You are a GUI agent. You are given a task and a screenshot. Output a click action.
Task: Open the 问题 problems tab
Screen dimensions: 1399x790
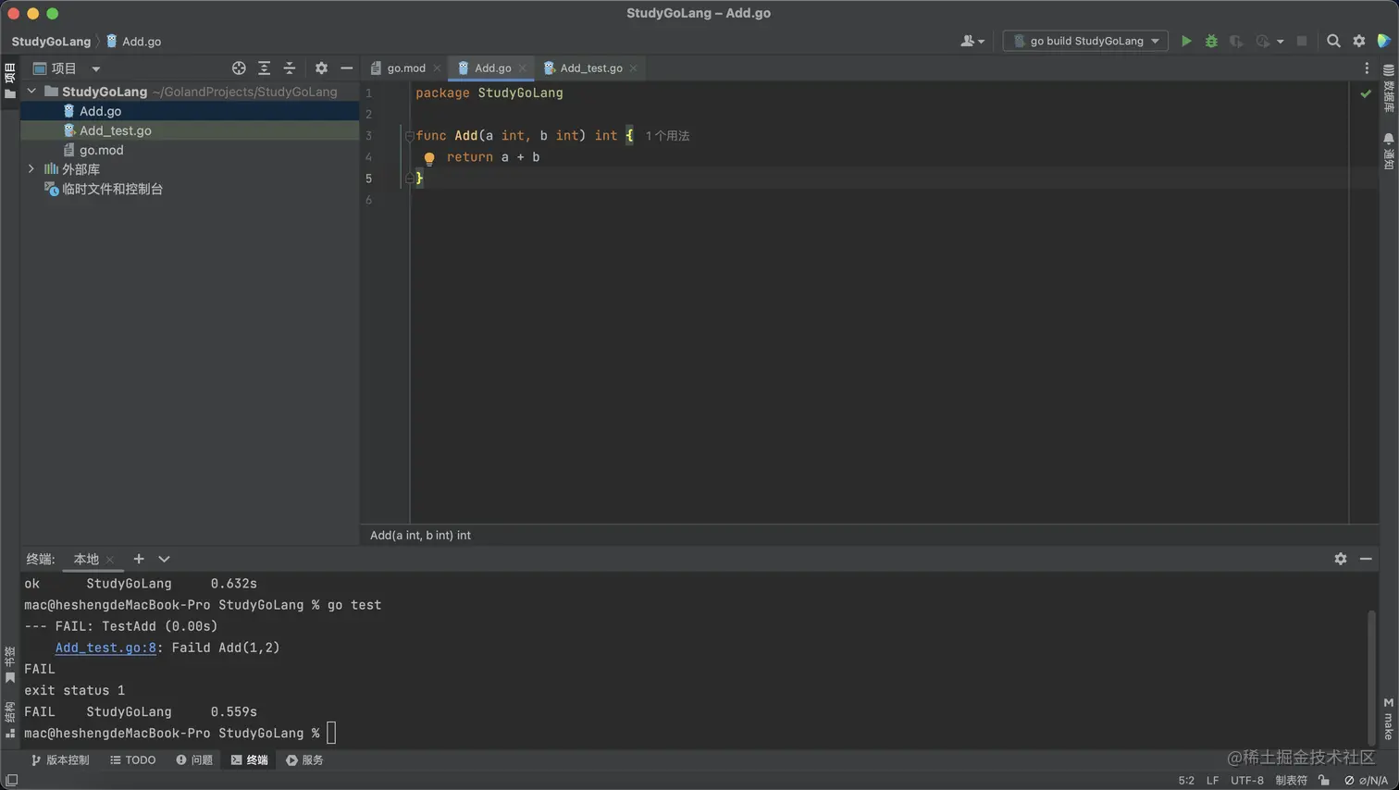tap(194, 760)
